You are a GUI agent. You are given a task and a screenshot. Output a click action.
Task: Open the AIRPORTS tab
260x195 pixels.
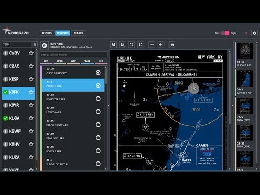pos(63,33)
